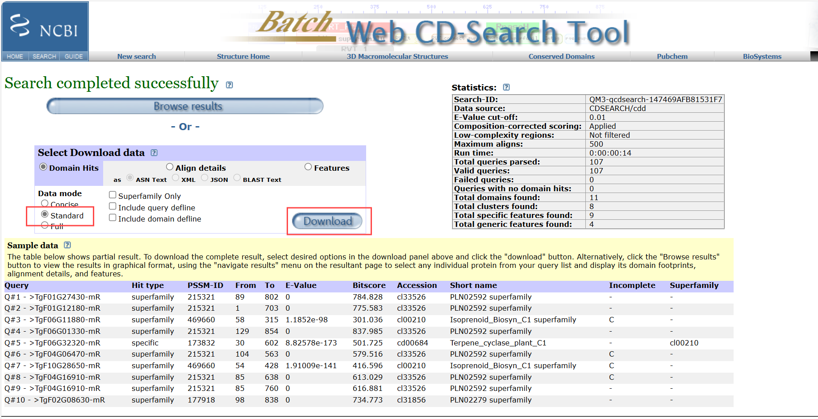This screenshot has width=818, height=419.
Task: Click hit type specific in Q#5 row
Action: pyautogui.click(x=145, y=343)
